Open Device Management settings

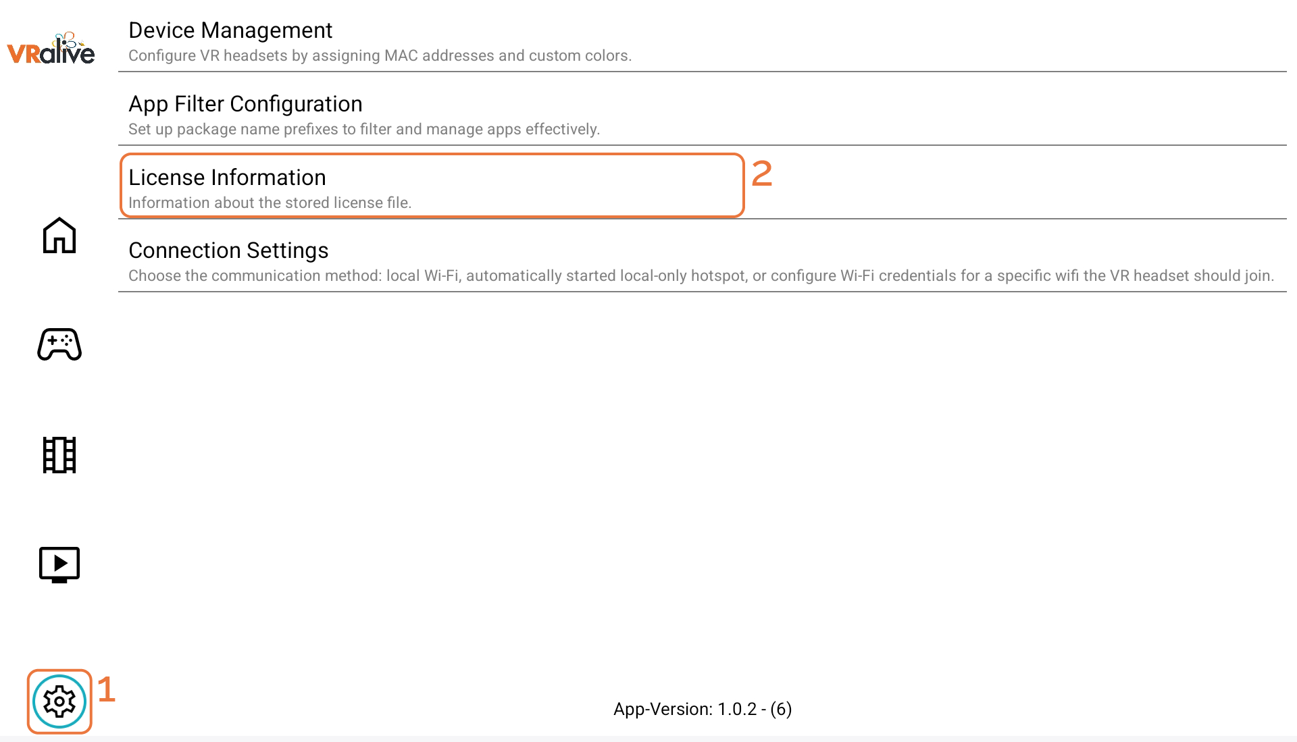coord(230,30)
